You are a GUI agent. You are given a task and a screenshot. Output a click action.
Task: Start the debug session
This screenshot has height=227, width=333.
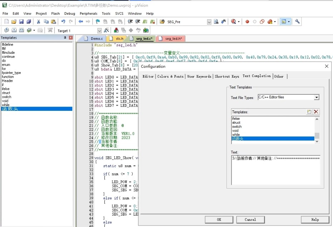pyautogui.click(x=234, y=22)
